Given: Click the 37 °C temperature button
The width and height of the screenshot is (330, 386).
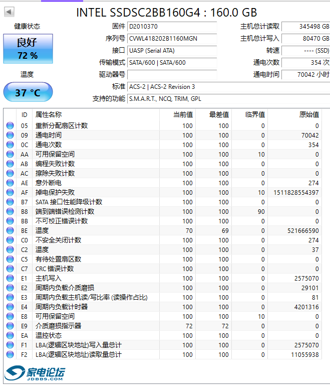Looking at the screenshot, I should (28, 92).
